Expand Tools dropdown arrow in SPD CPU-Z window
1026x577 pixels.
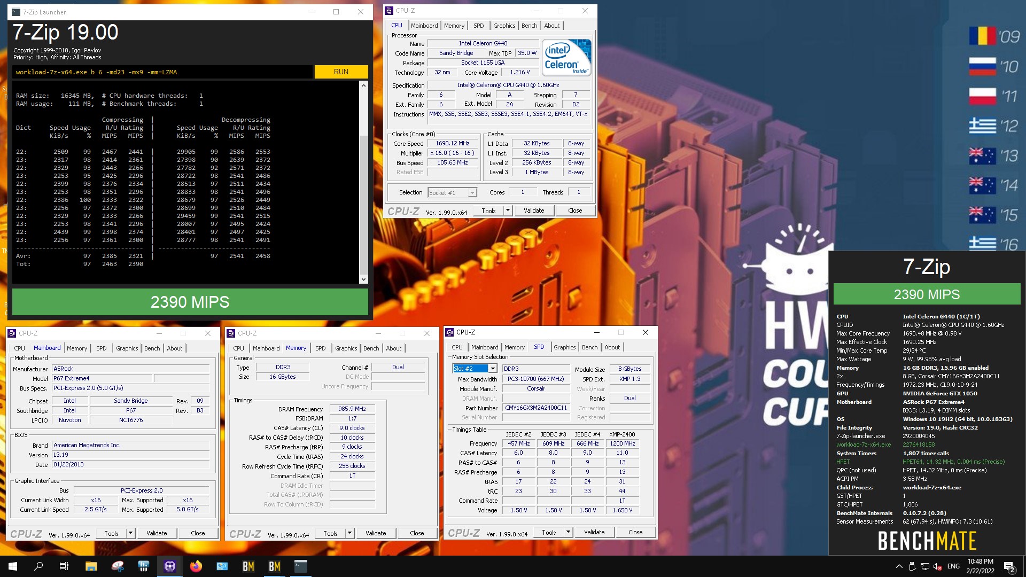point(568,532)
